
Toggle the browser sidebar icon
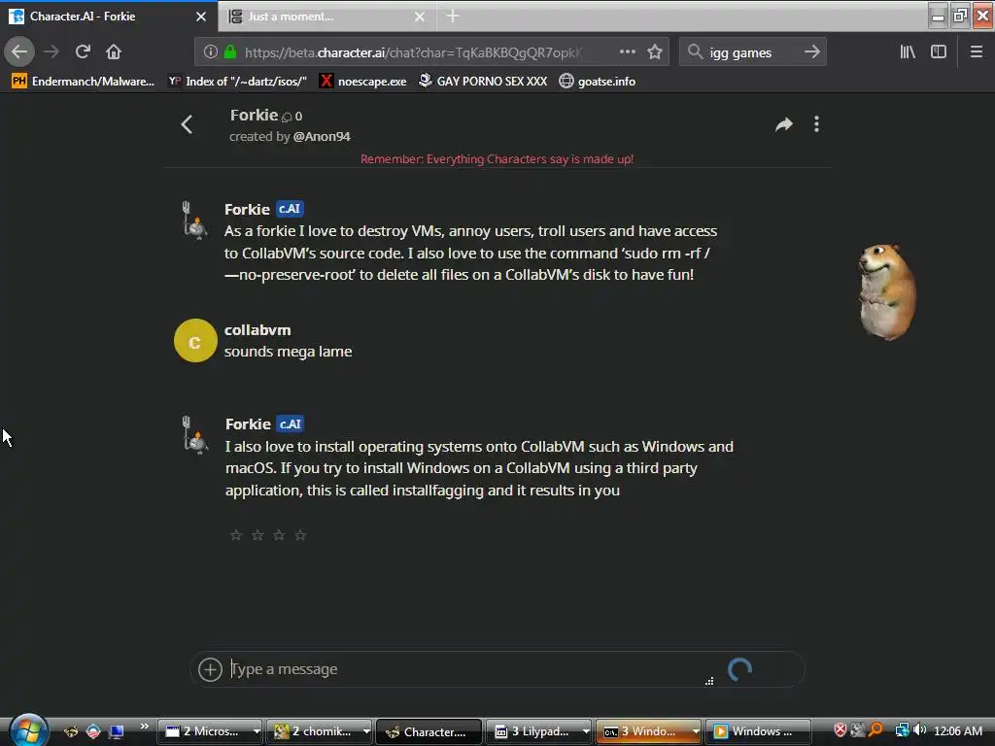click(x=939, y=52)
